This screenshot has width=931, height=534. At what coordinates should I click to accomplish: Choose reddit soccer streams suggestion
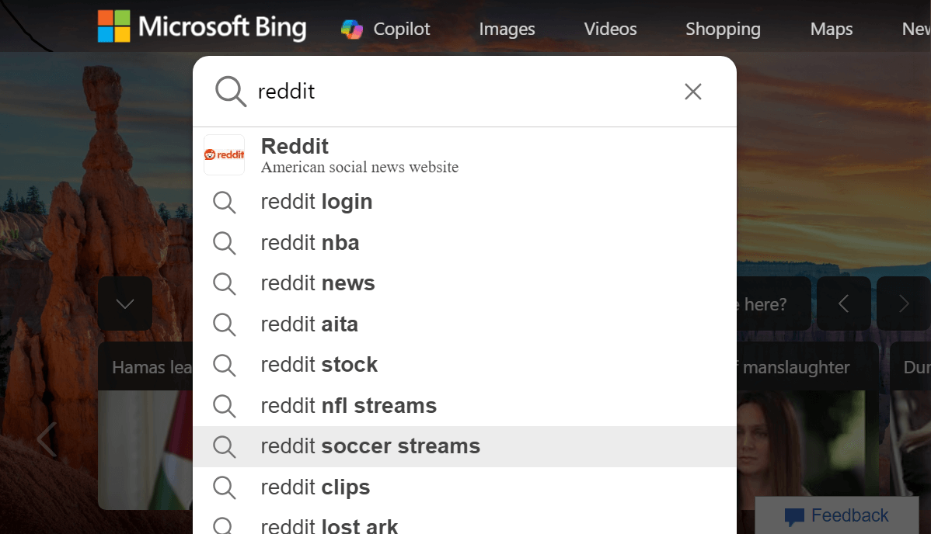464,447
